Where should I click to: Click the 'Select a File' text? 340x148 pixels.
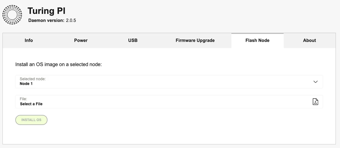click(x=31, y=104)
